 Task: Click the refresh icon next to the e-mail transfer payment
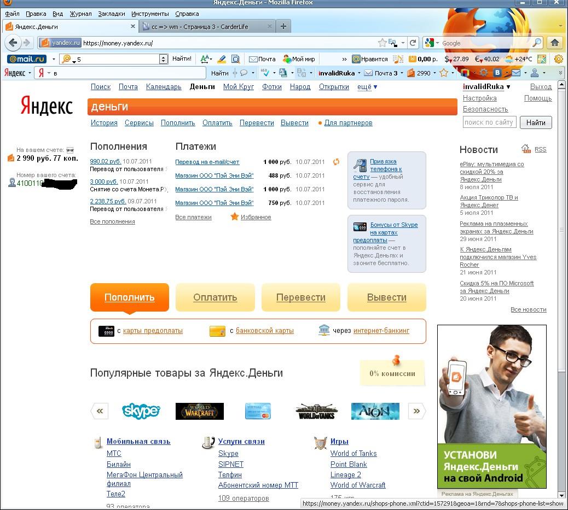tap(336, 162)
